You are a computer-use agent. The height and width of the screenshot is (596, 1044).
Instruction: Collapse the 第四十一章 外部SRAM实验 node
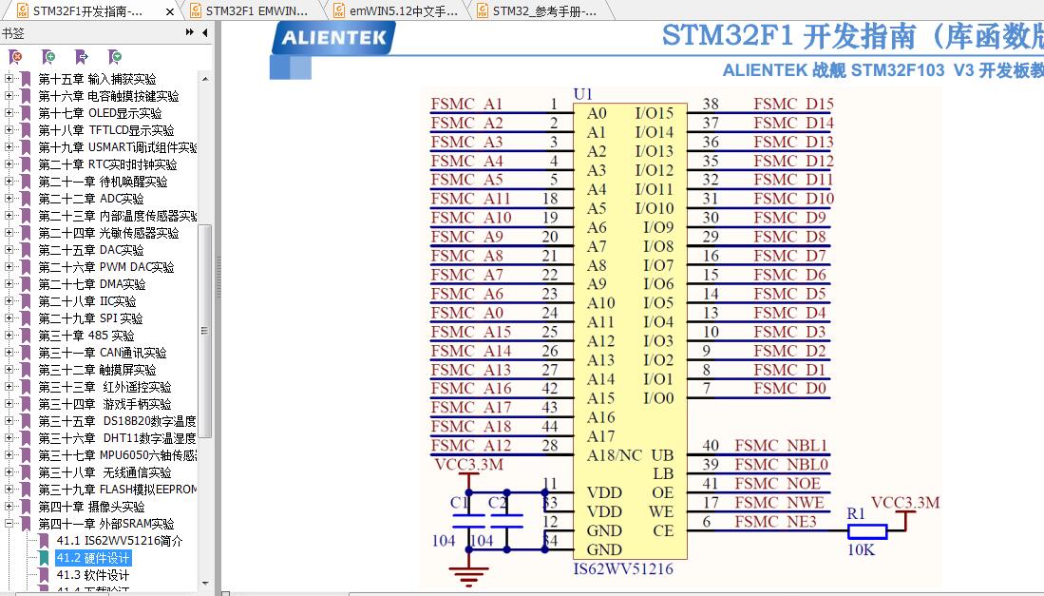(9, 524)
